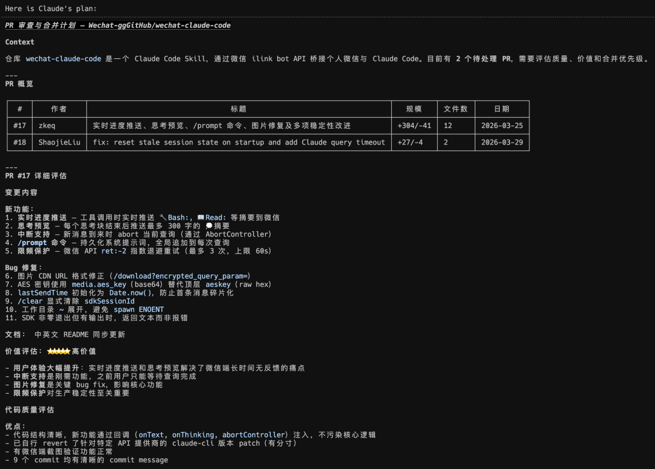Click the '作者' table header
Viewport: 655px width, 469px height.
pyautogui.click(x=59, y=109)
